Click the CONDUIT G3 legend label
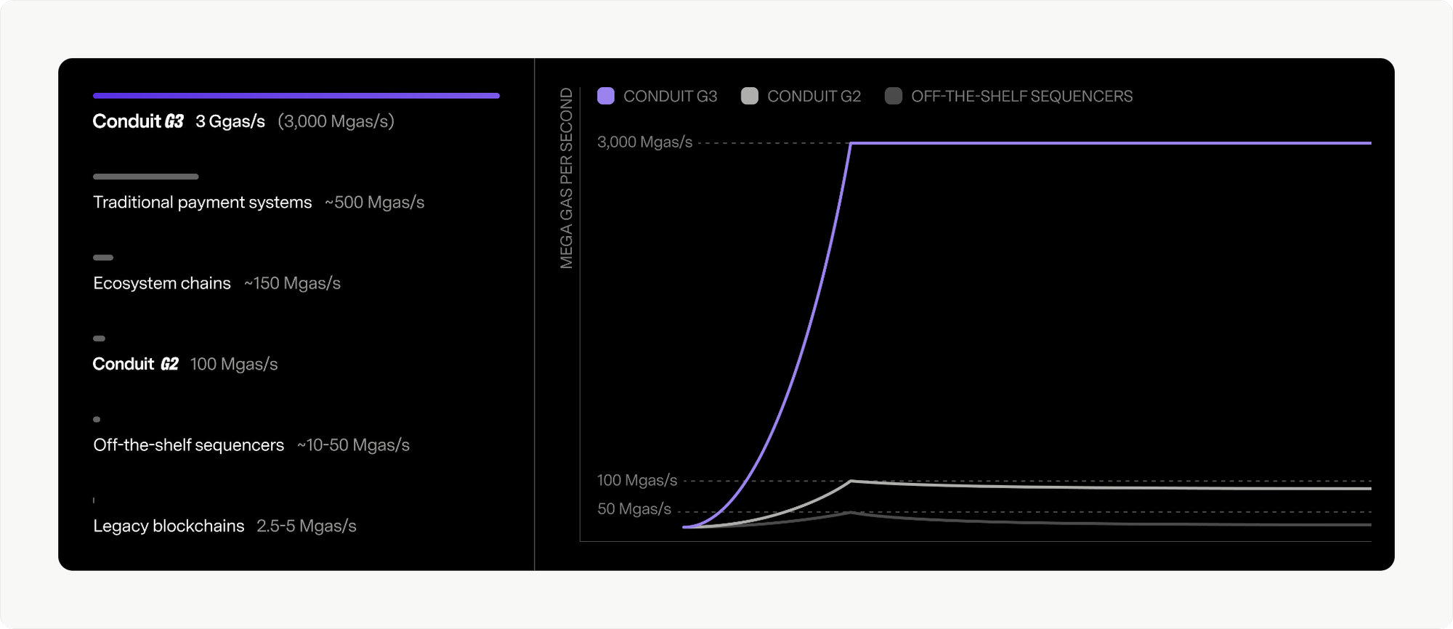Viewport: 1453px width, 629px height. [670, 97]
